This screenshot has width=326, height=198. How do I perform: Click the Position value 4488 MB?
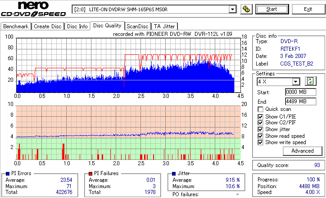point(309,186)
